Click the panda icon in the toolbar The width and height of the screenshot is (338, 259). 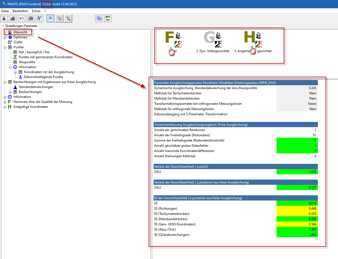[x=4, y=18]
